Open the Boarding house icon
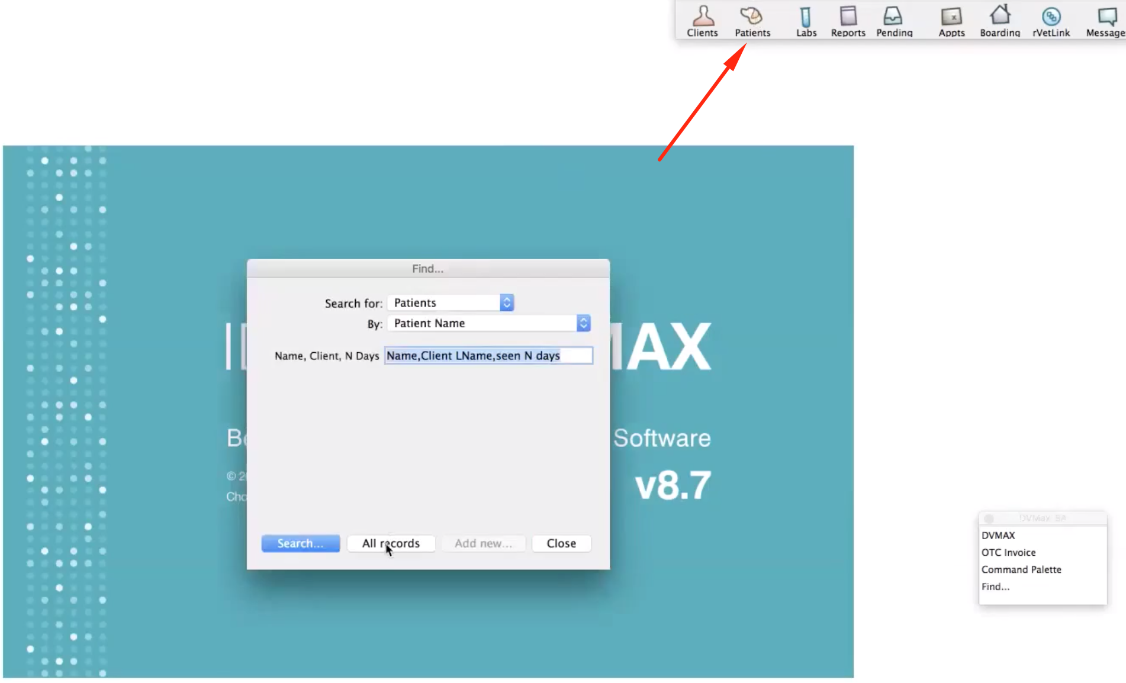The height and width of the screenshot is (683, 1126). (1000, 21)
